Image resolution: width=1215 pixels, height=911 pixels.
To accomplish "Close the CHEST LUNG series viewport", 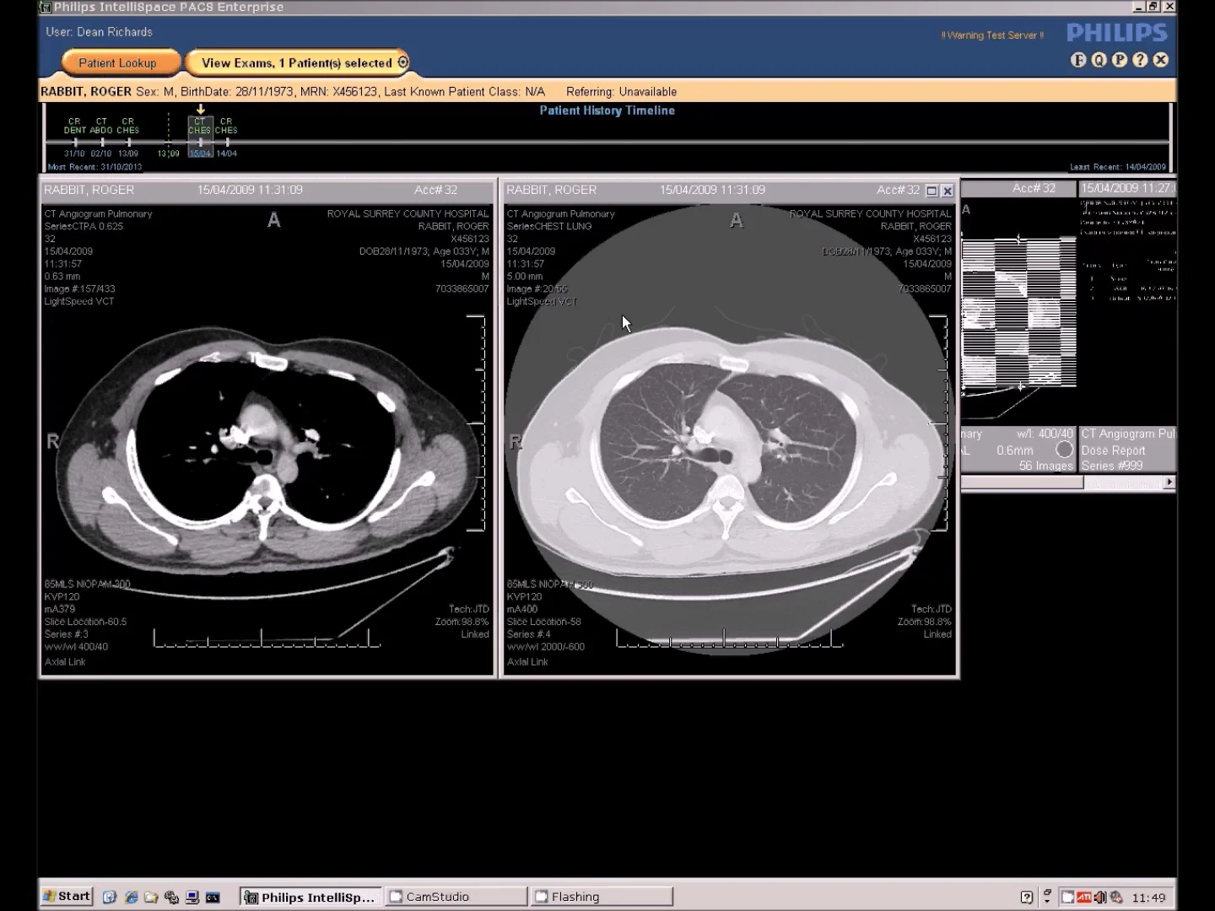I will point(948,191).
